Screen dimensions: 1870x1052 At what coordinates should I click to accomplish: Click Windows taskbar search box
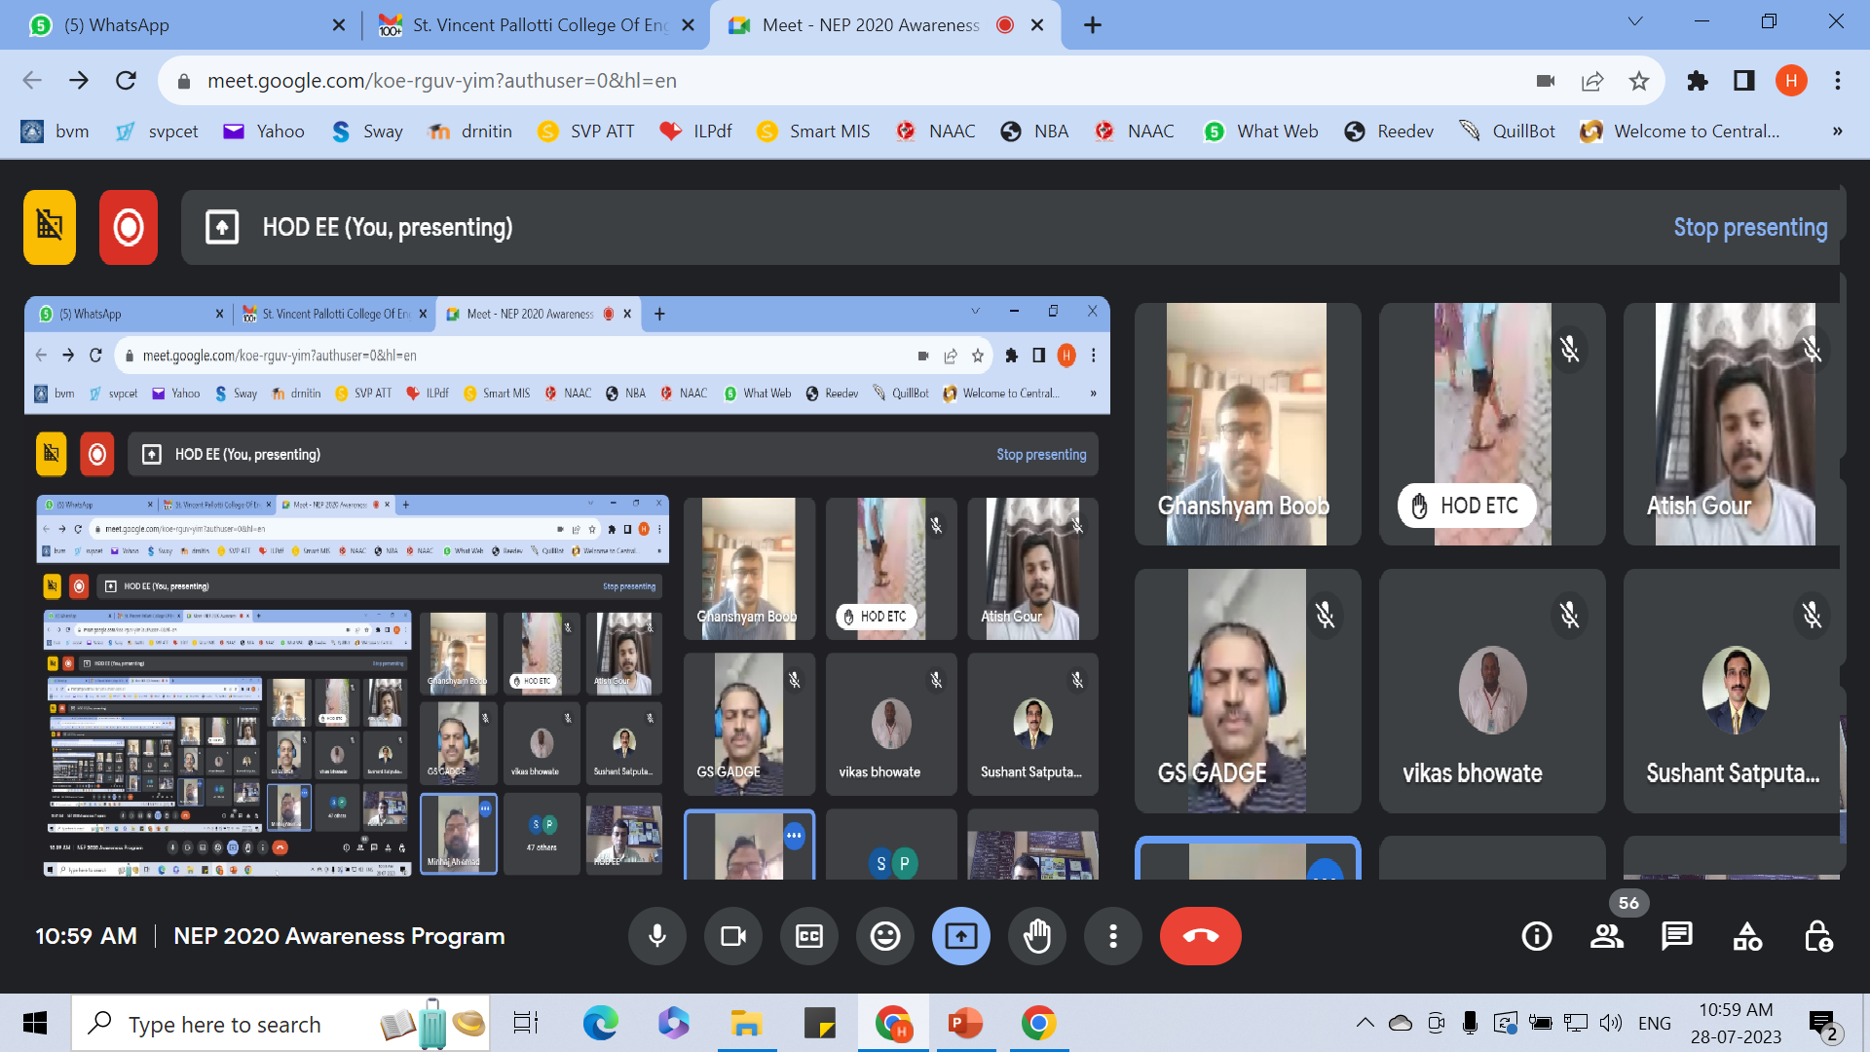point(224,1024)
